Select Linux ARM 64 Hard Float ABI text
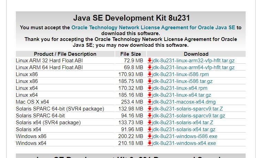This screenshot has height=158, width=268. [x=49, y=67]
